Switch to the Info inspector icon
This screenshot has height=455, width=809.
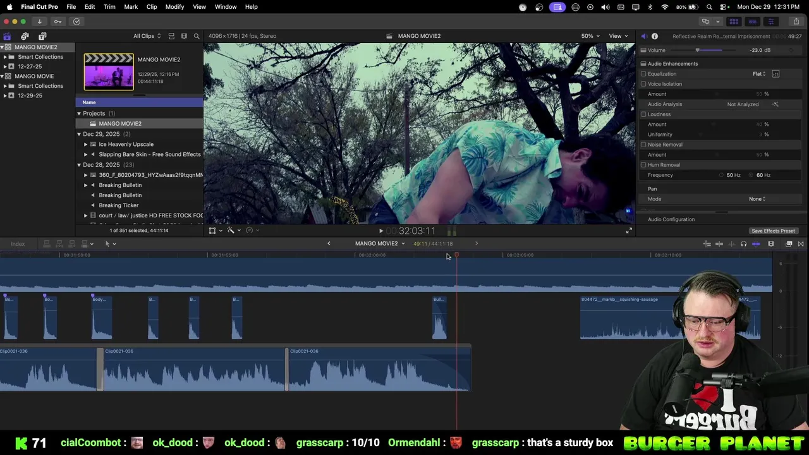tap(655, 36)
